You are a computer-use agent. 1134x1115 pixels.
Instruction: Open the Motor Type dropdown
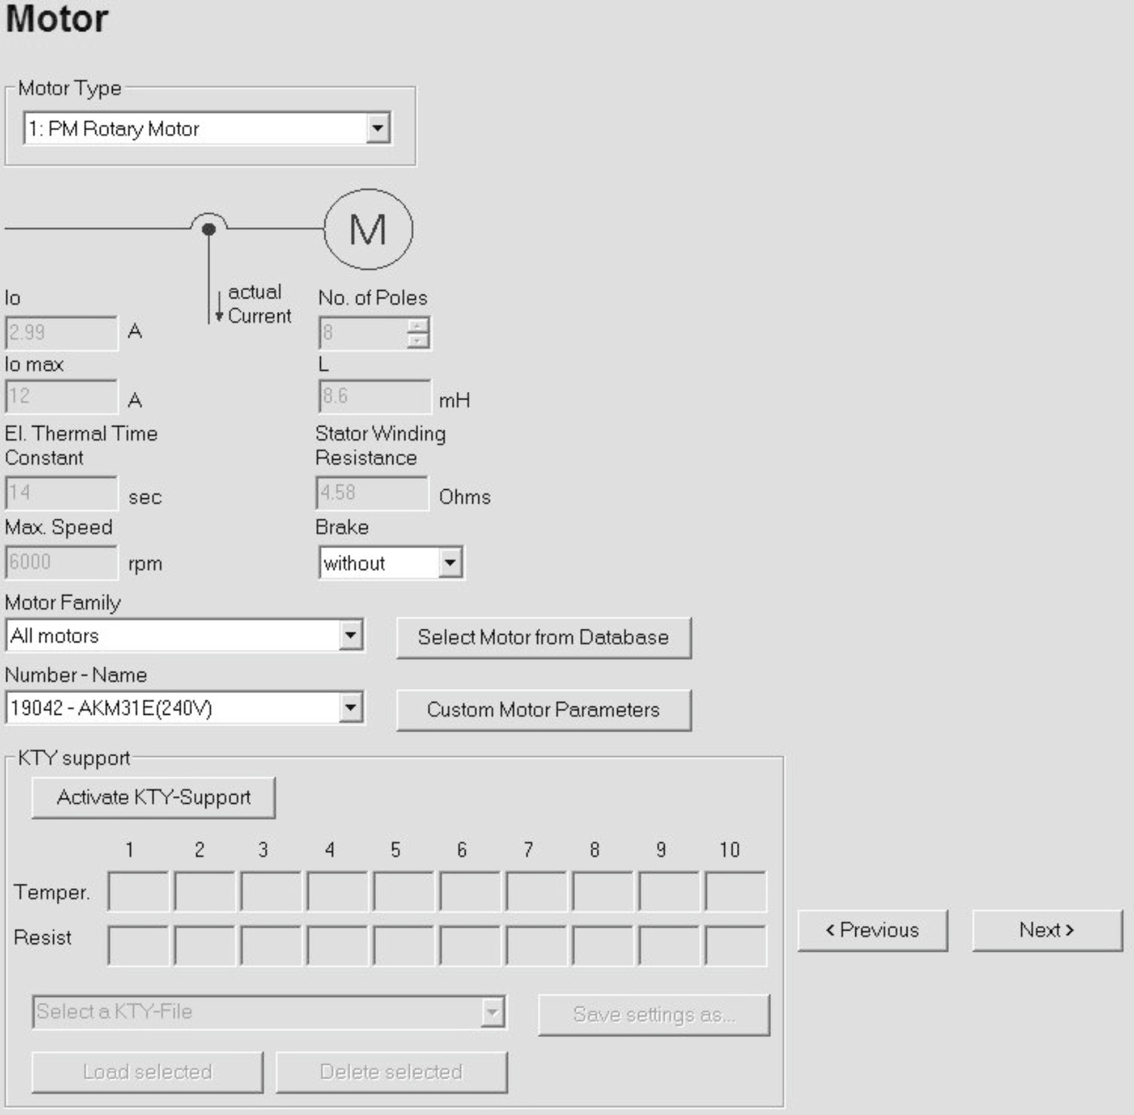pos(378,129)
